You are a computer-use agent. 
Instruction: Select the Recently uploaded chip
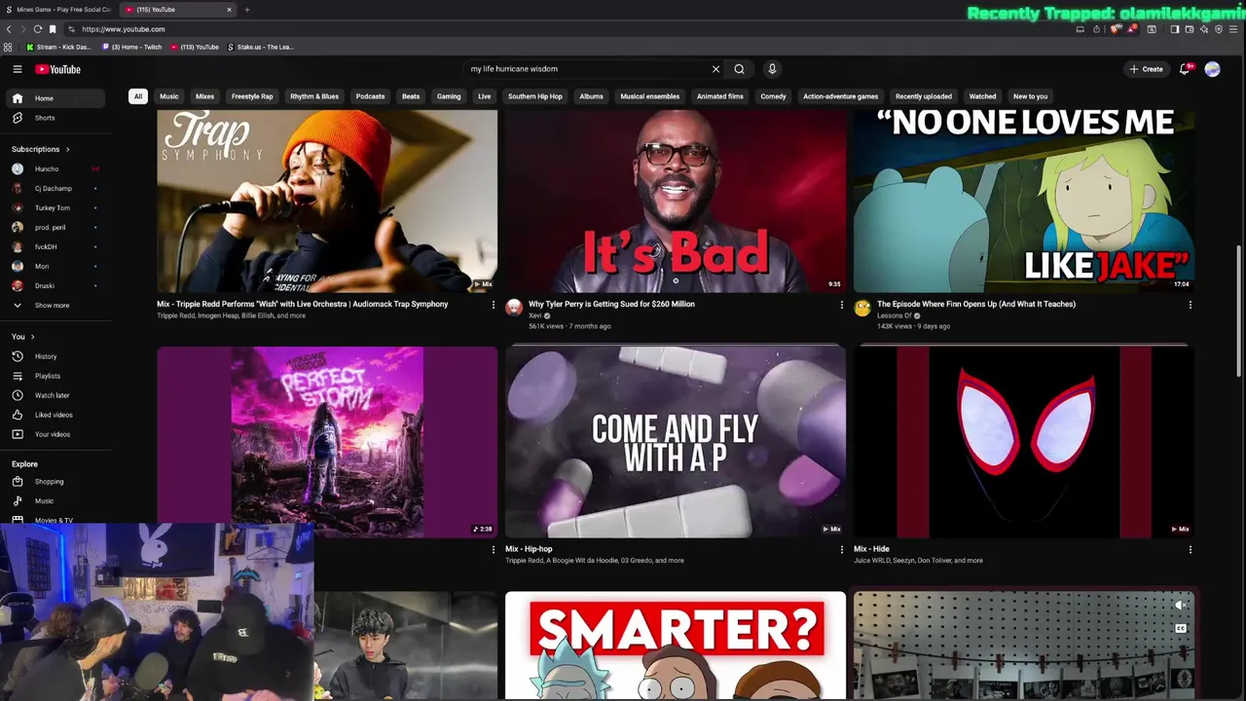[924, 96]
